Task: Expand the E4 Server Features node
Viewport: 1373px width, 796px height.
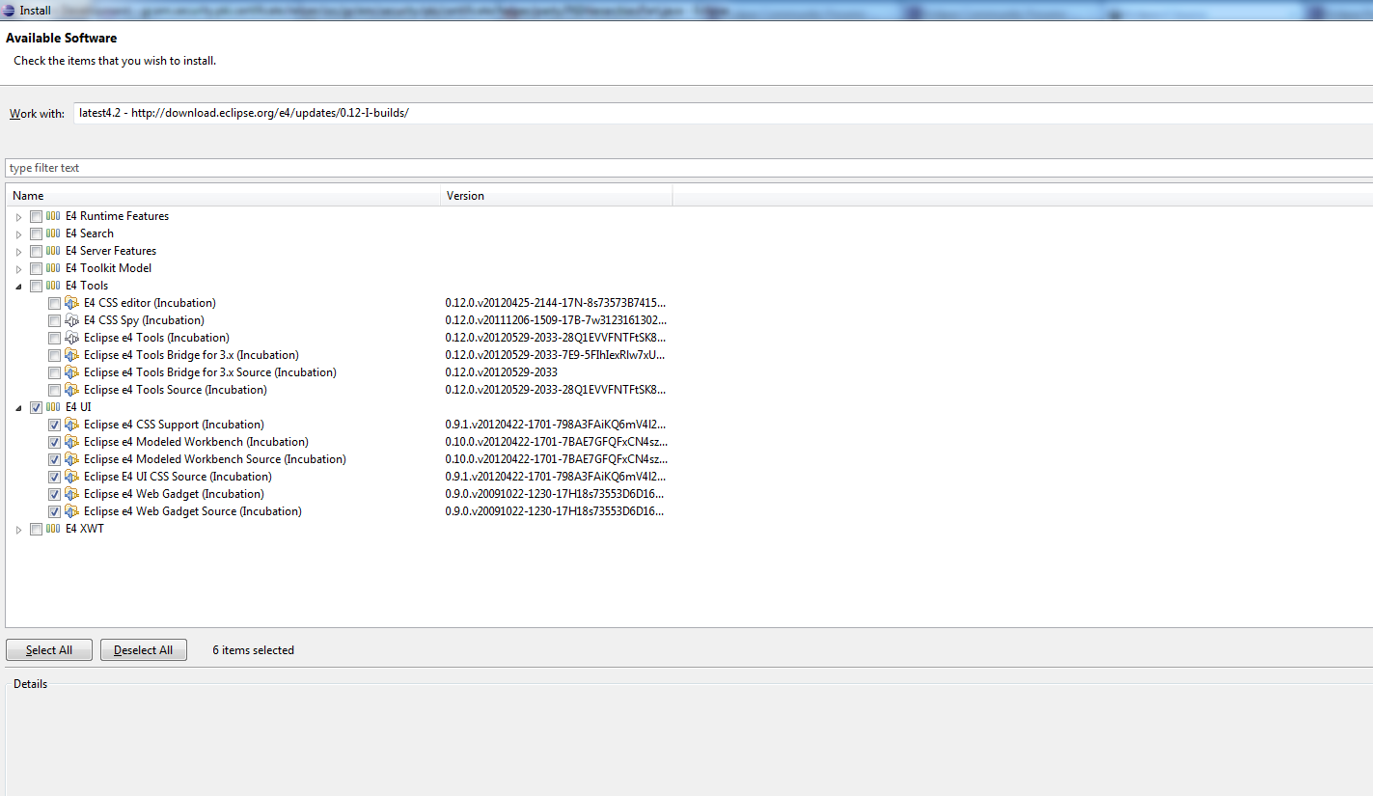Action: click(18, 252)
